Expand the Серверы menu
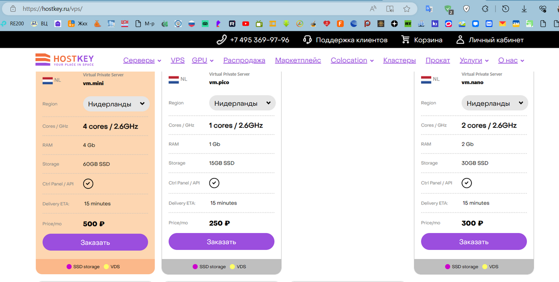Screen dimensions: 559x282 [142, 60]
